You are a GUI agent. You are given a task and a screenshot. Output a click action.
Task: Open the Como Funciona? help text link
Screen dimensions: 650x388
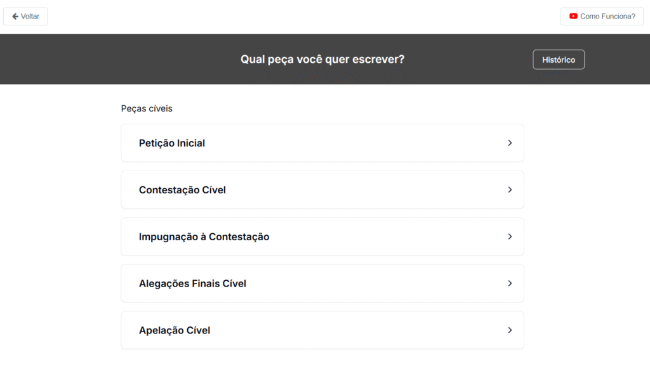(607, 16)
